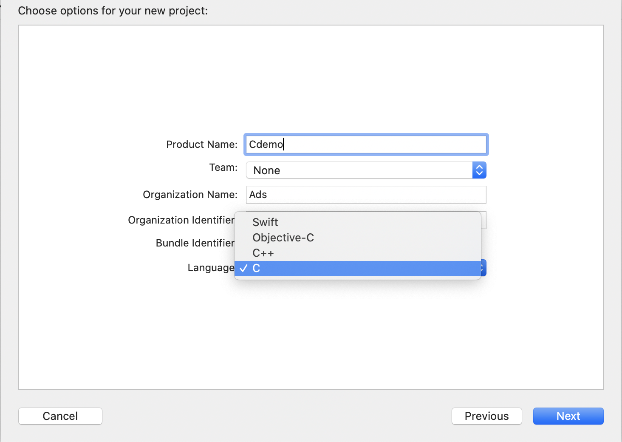
Task: Go back with the Previous button
Action: point(486,416)
